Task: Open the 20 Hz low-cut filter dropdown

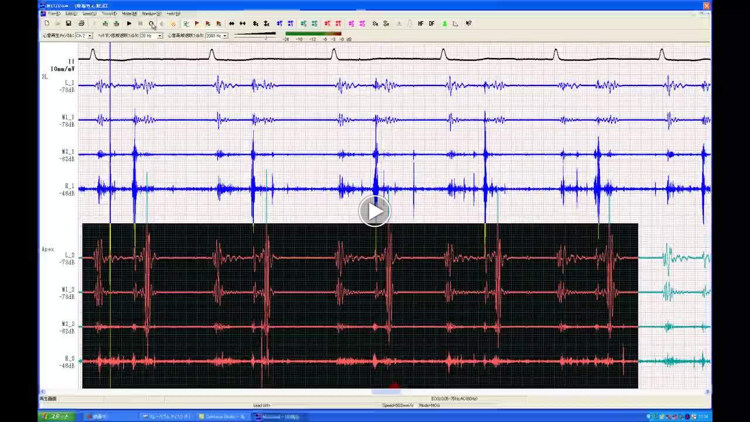Action: [159, 36]
